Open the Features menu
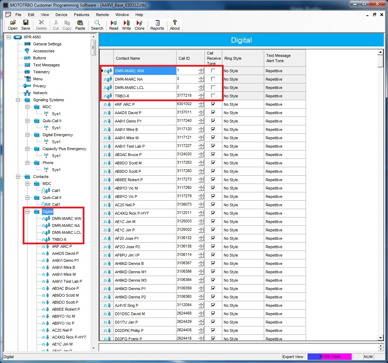Viewport: 388px width, 363px height. 81,15
